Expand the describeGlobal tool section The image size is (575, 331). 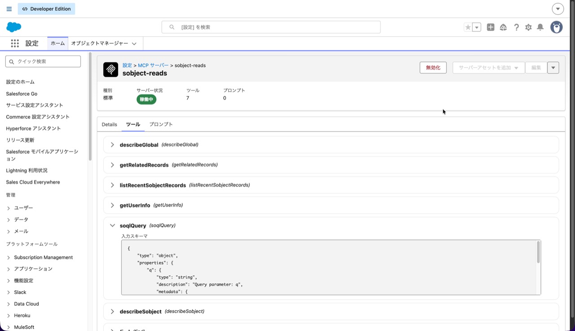coord(112,145)
